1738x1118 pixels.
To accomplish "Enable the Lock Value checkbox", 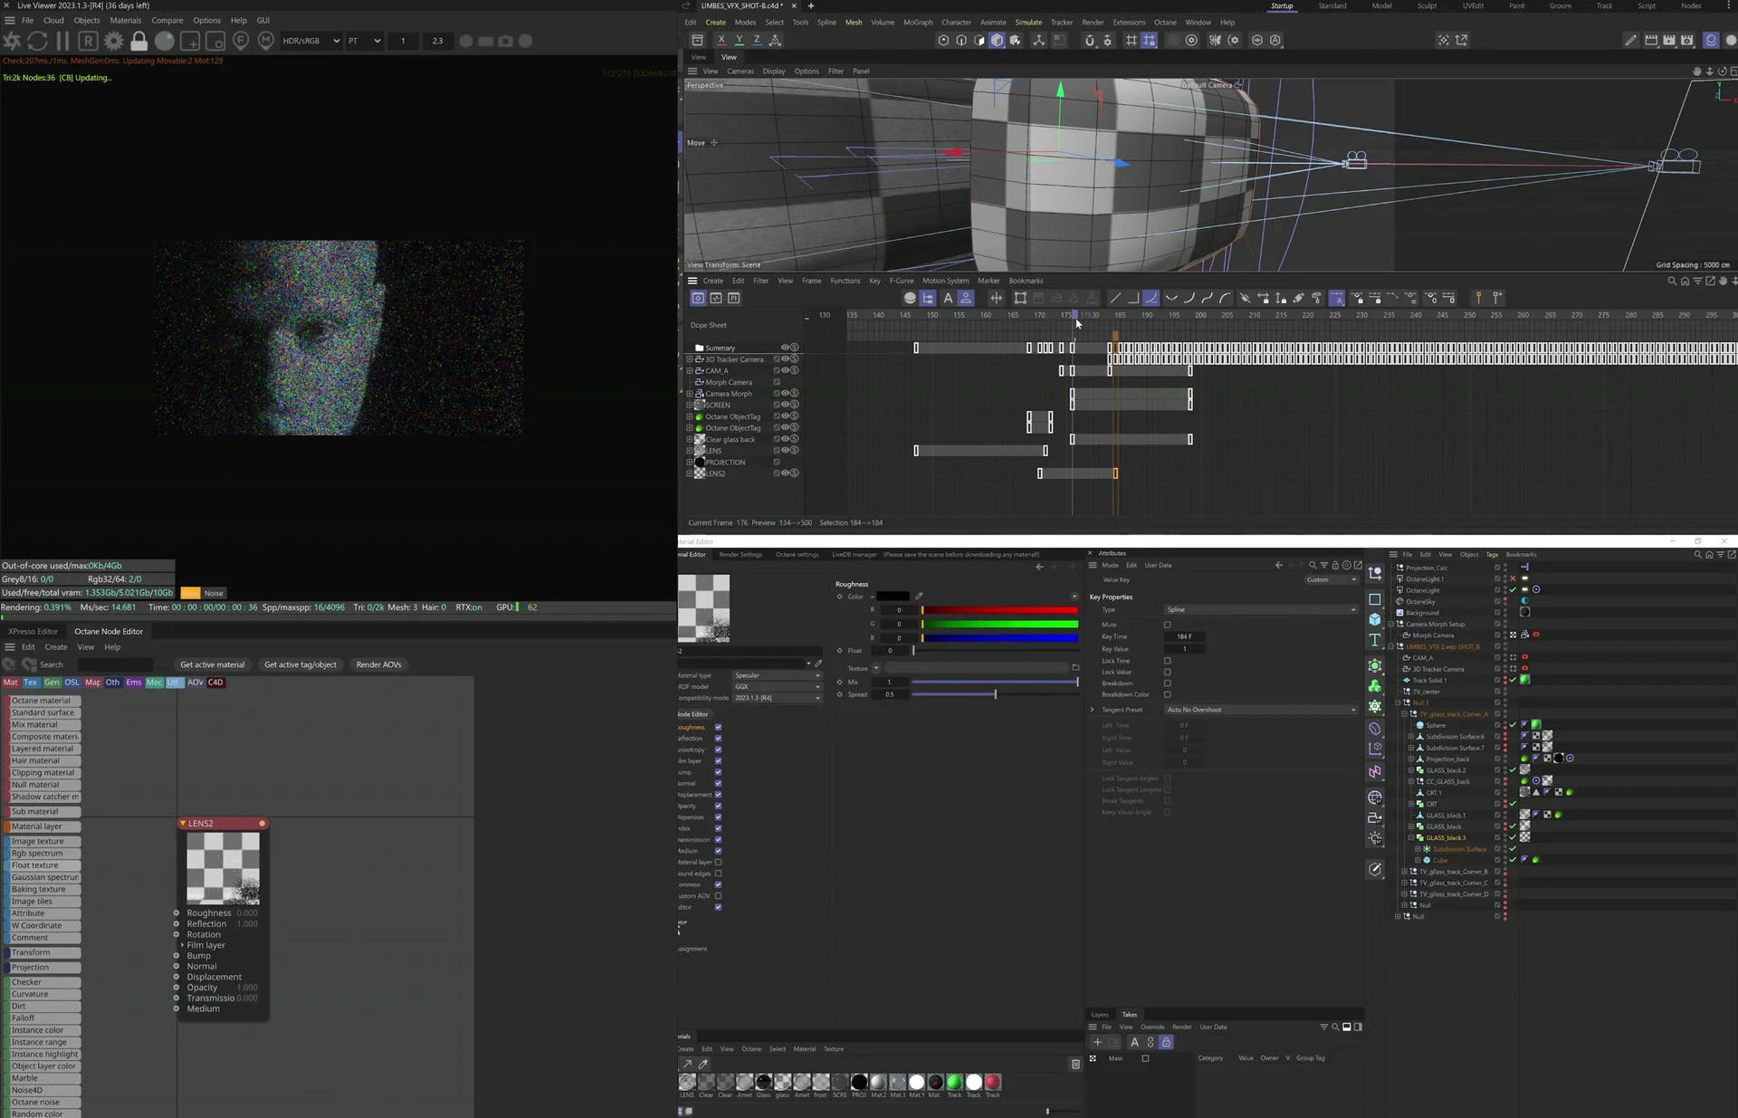I will tap(1167, 672).
